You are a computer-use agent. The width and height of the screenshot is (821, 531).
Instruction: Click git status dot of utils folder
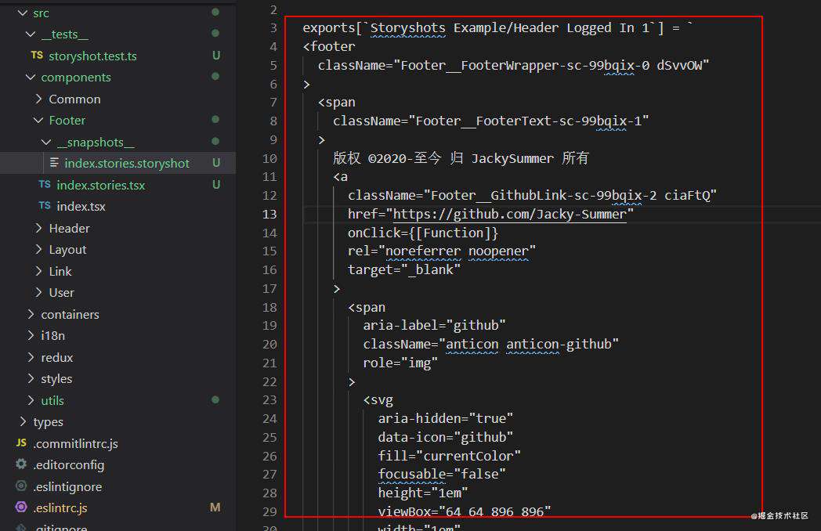pos(215,399)
